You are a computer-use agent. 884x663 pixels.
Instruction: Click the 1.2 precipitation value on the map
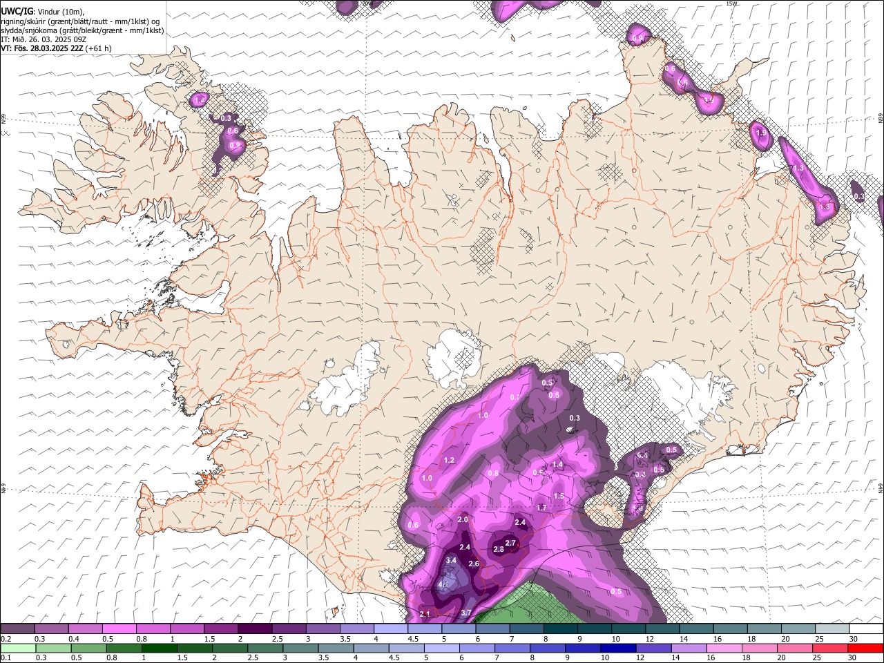[x=449, y=460]
